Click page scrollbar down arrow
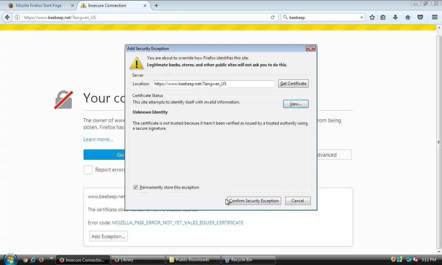The height and width of the screenshot is (265, 442). 439,251
